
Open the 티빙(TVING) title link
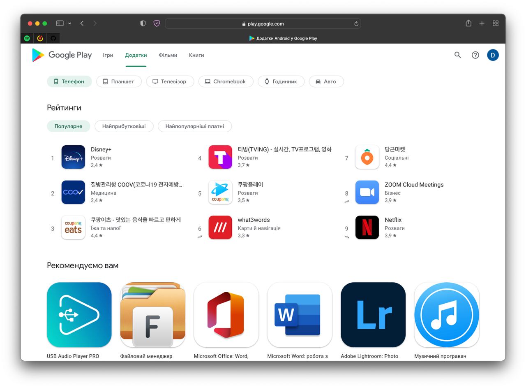pyautogui.click(x=284, y=149)
